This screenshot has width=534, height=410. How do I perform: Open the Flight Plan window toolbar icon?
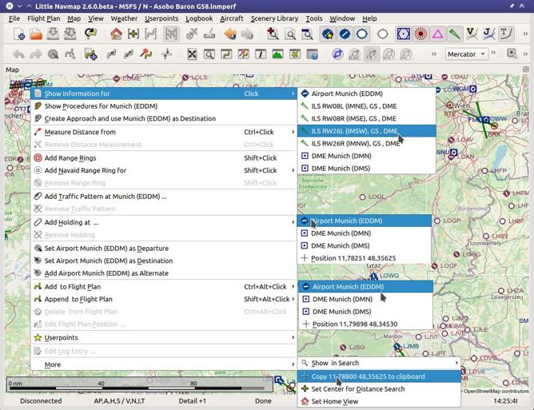tap(226, 54)
